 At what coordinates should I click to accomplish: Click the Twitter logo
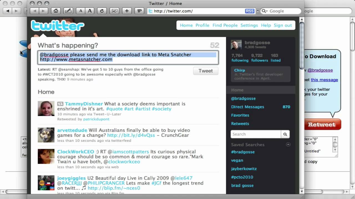(x=58, y=25)
